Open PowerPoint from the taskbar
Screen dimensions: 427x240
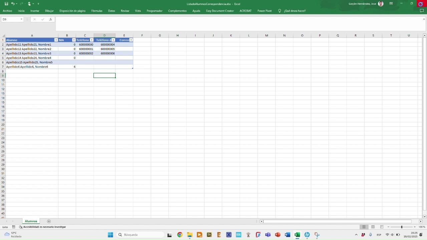pyautogui.click(x=278, y=235)
